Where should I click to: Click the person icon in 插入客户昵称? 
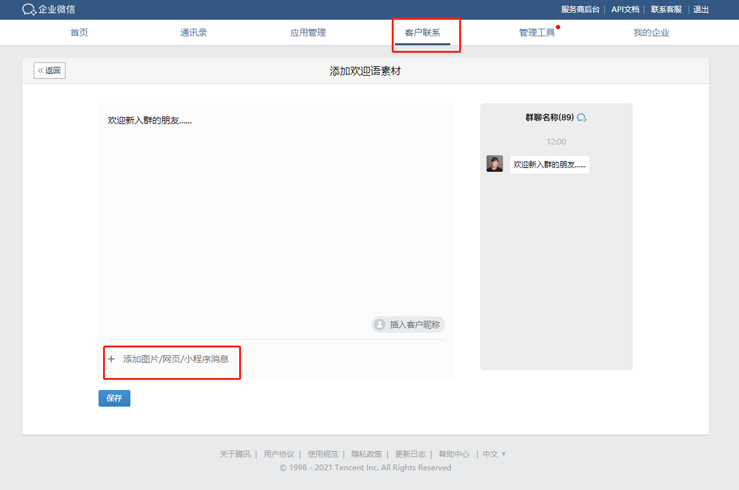point(380,325)
